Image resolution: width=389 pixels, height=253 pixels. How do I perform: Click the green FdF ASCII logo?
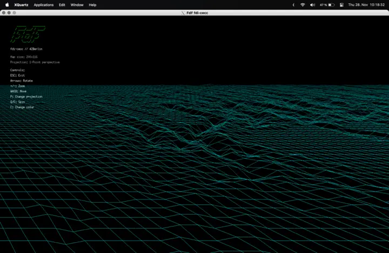coord(27,35)
